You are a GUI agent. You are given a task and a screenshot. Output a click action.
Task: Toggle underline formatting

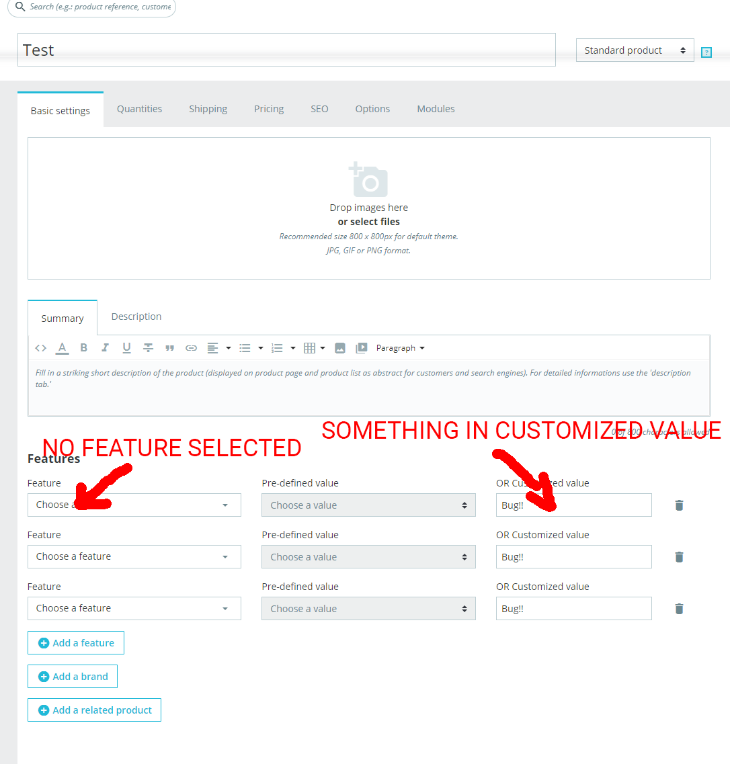pos(126,348)
